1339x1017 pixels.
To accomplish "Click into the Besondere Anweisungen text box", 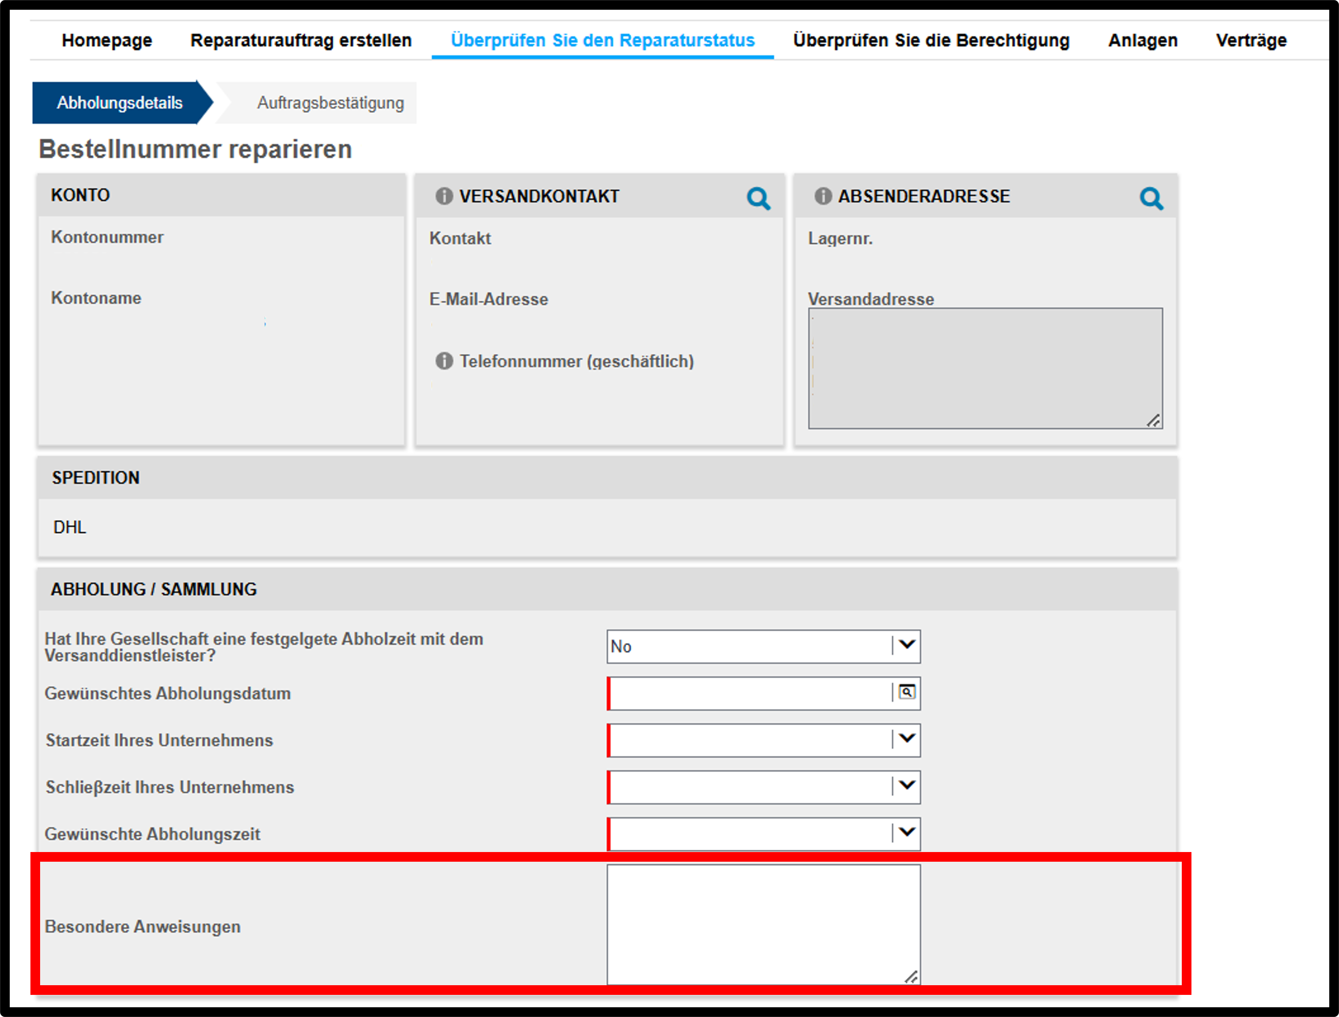I will coord(764,924).
